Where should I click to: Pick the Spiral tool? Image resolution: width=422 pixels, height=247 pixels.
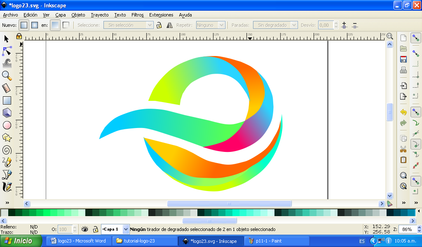coord(7,150)
